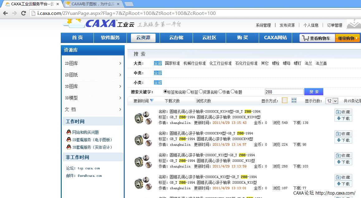Screen dimensions: 361x198
Task: Click the browser reload icon
Action: 23,13
